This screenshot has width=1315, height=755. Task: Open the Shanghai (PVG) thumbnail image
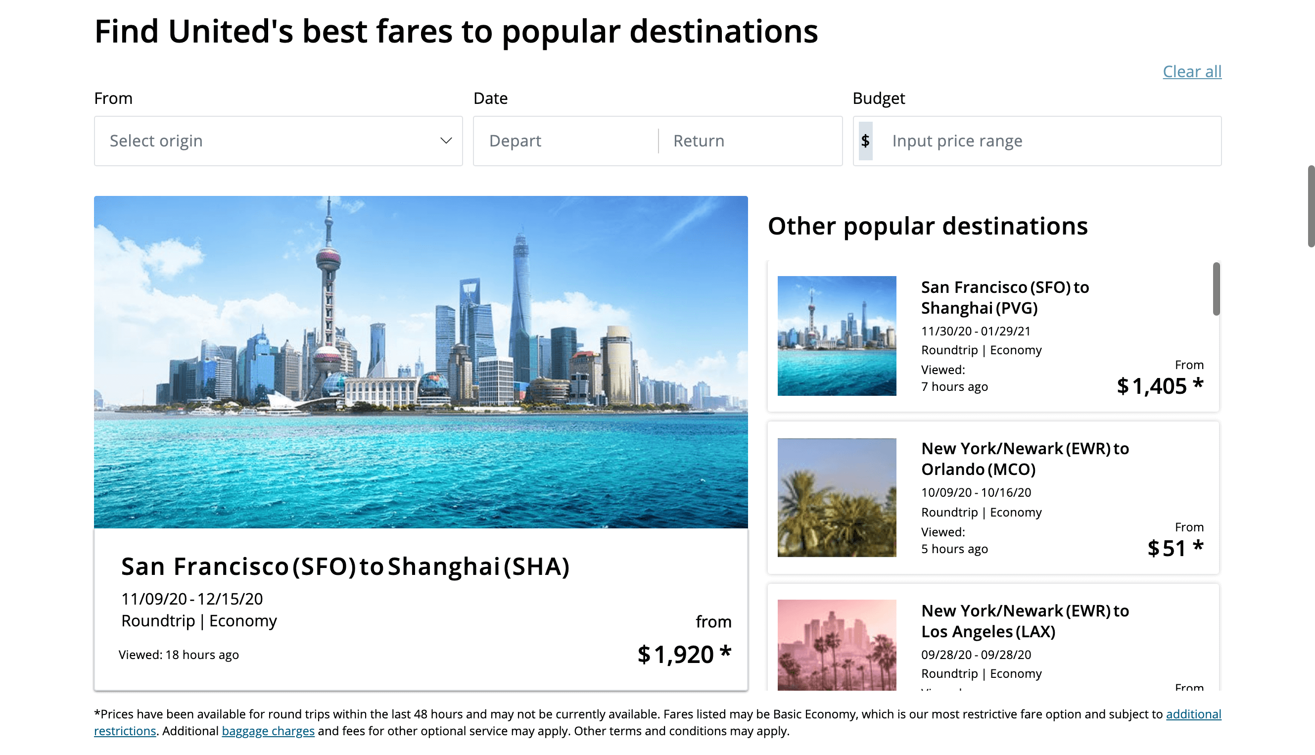pyautogui.click(x=837, y=336)
